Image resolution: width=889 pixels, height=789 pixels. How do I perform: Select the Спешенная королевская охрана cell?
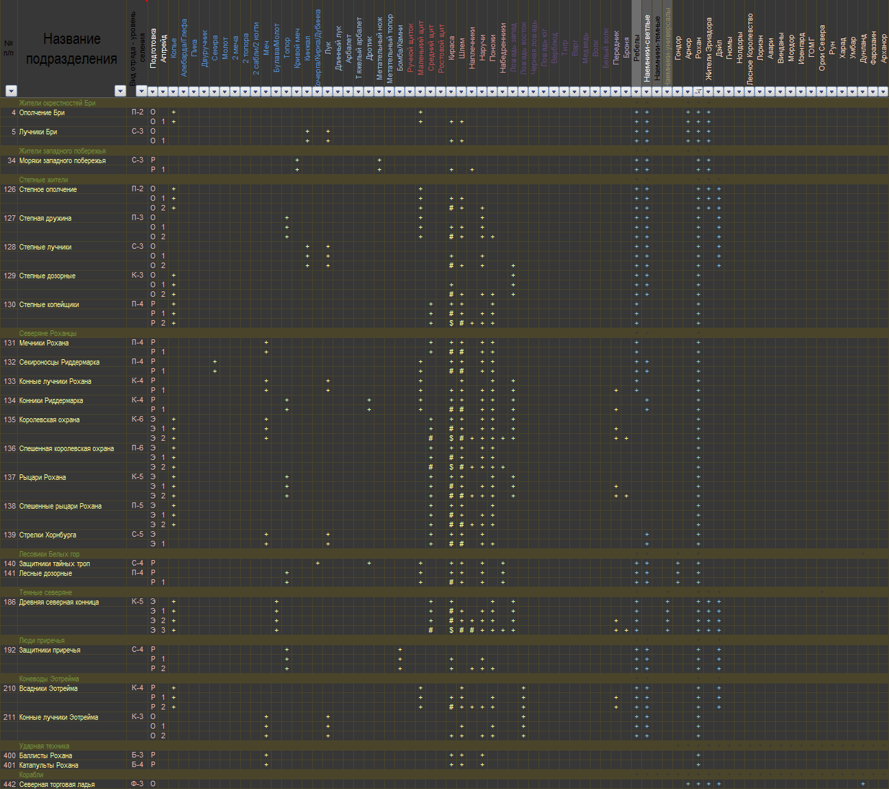coord(71,448)
